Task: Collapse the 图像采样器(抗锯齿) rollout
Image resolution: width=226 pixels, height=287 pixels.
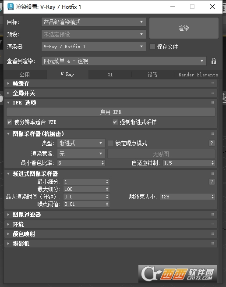Action: (8, 134)
